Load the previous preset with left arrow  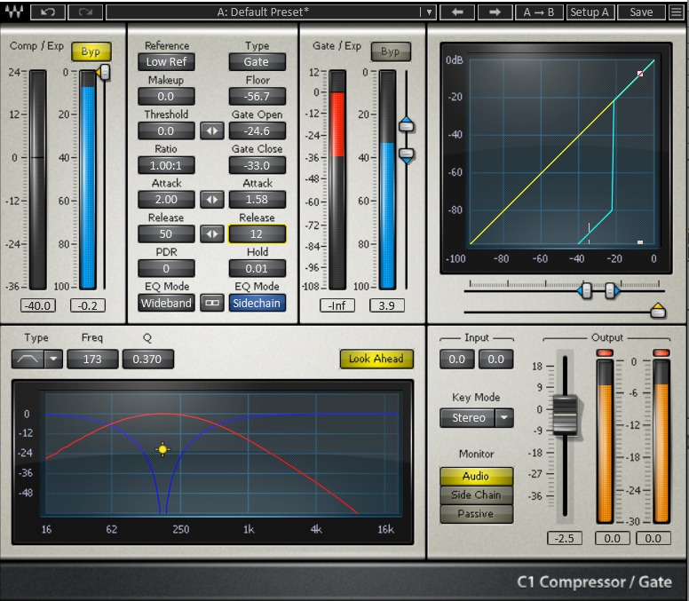click(457, 12)
